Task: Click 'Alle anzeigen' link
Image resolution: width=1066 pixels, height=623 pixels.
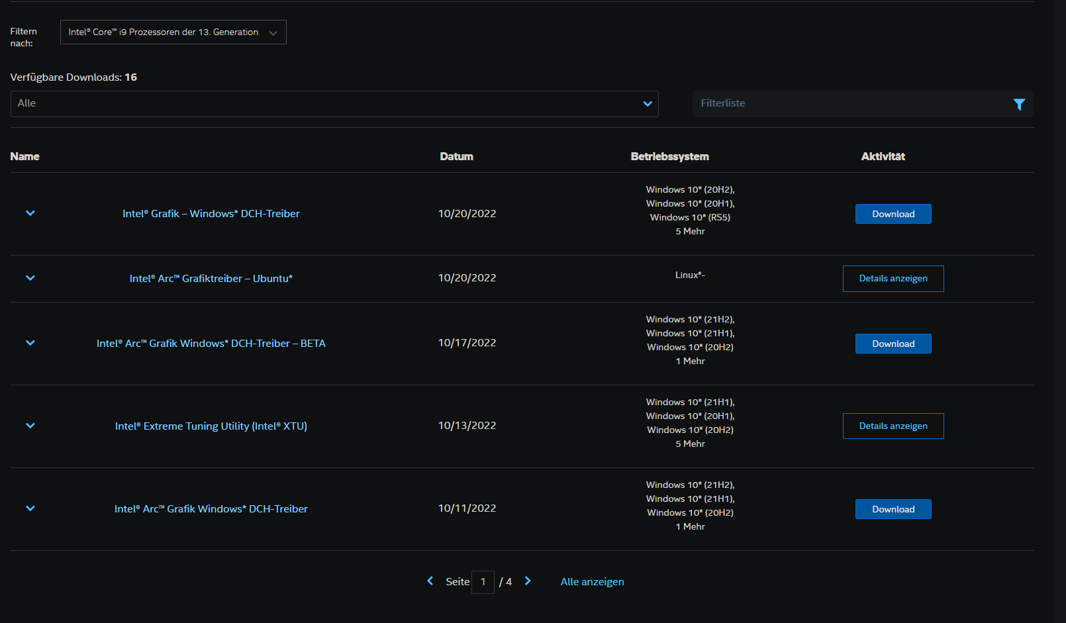Action: point(593,582)
